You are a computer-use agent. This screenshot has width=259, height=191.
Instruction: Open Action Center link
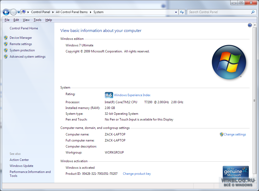point(19,160)
